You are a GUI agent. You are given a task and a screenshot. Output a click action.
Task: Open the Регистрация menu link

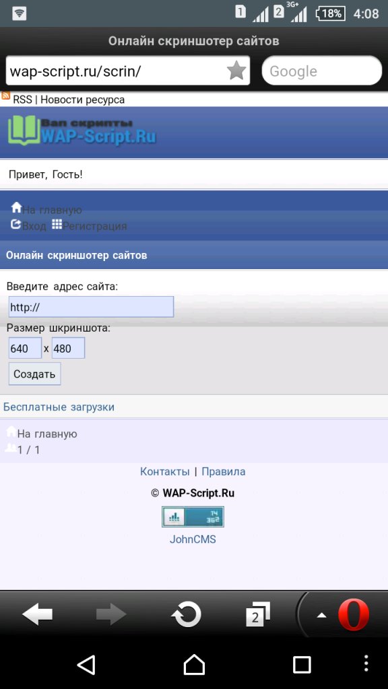[90, 226]
